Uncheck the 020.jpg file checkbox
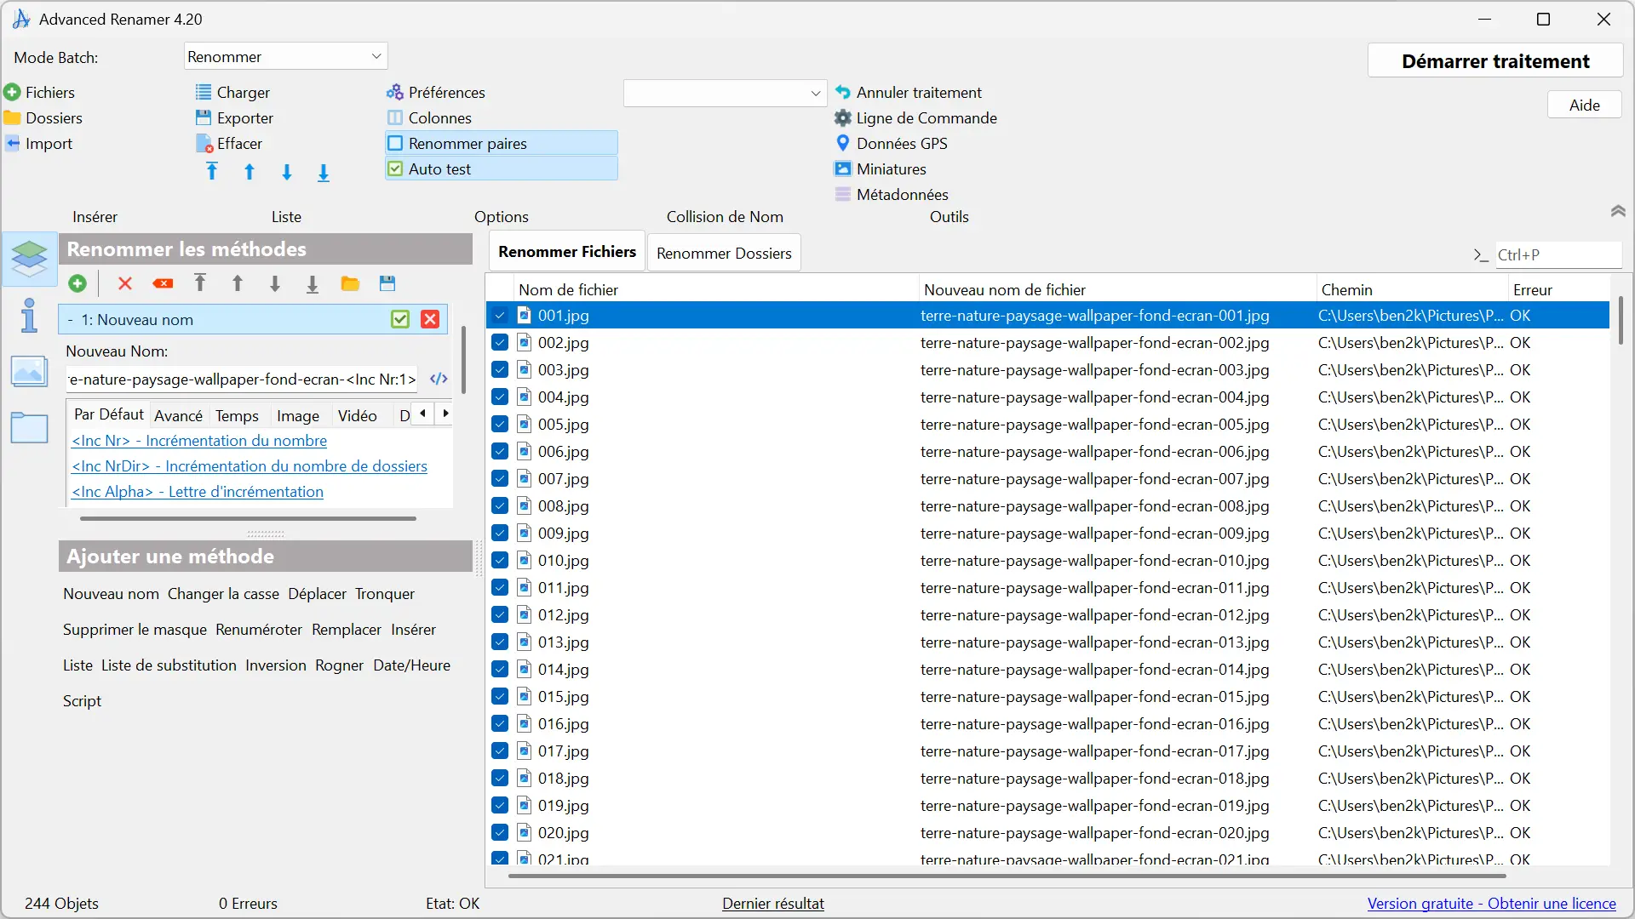The width and height of the screenshot is (1635, 919). (500, 832)
